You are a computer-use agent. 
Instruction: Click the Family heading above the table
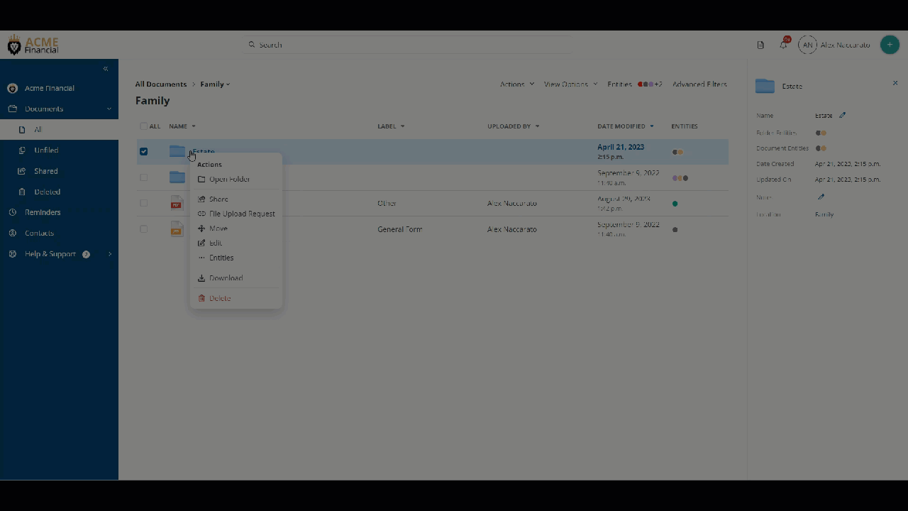[x=153, y=101]
